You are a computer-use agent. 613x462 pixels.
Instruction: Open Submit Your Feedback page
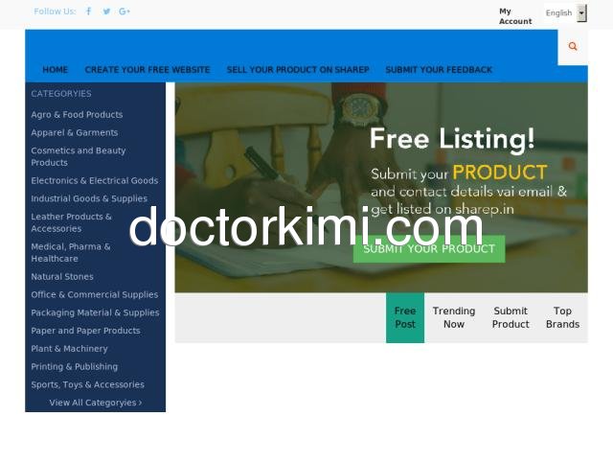439,70
